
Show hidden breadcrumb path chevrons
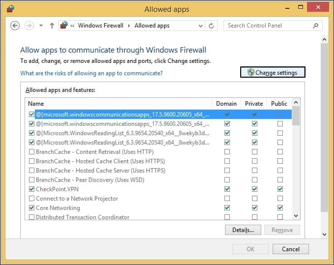tap(72, 26)
